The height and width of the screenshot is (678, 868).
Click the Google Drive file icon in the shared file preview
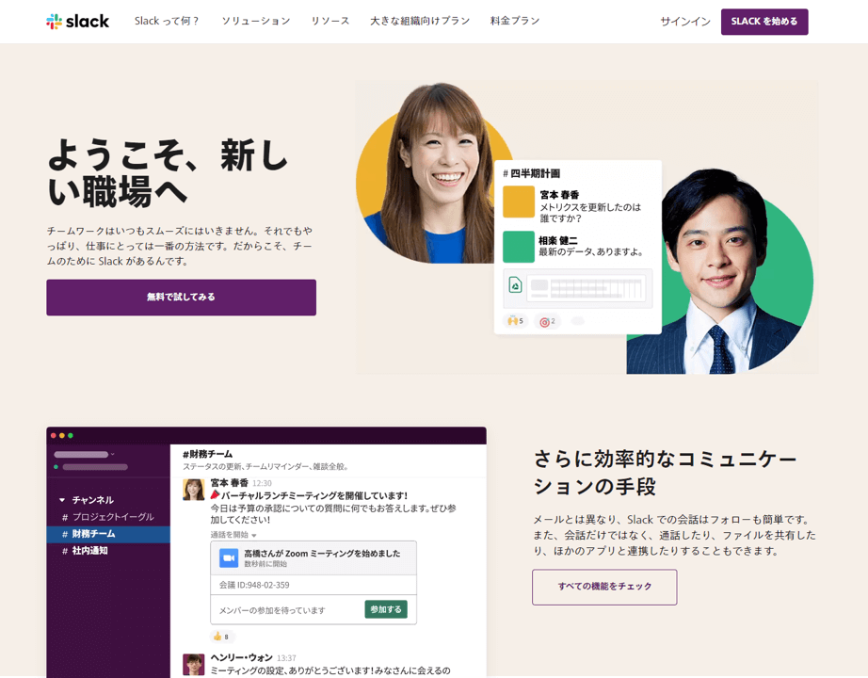tap(515, 285)
